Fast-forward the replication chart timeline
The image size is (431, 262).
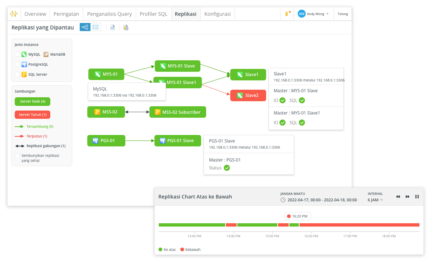pyautogui.click(x=408, y=197)
